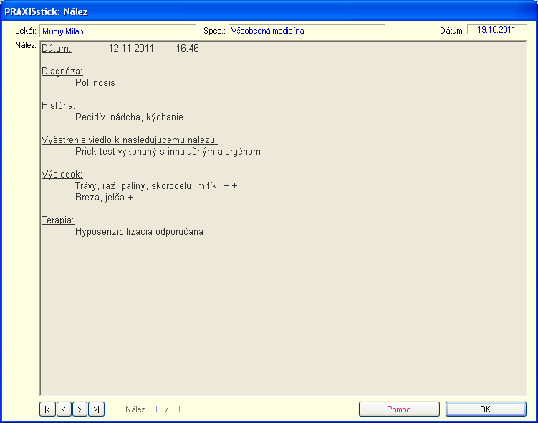The width and height of the screenshot is (538, 423).
Task: Select the Lekár field Múdry Milan
Action: (117, 31)
